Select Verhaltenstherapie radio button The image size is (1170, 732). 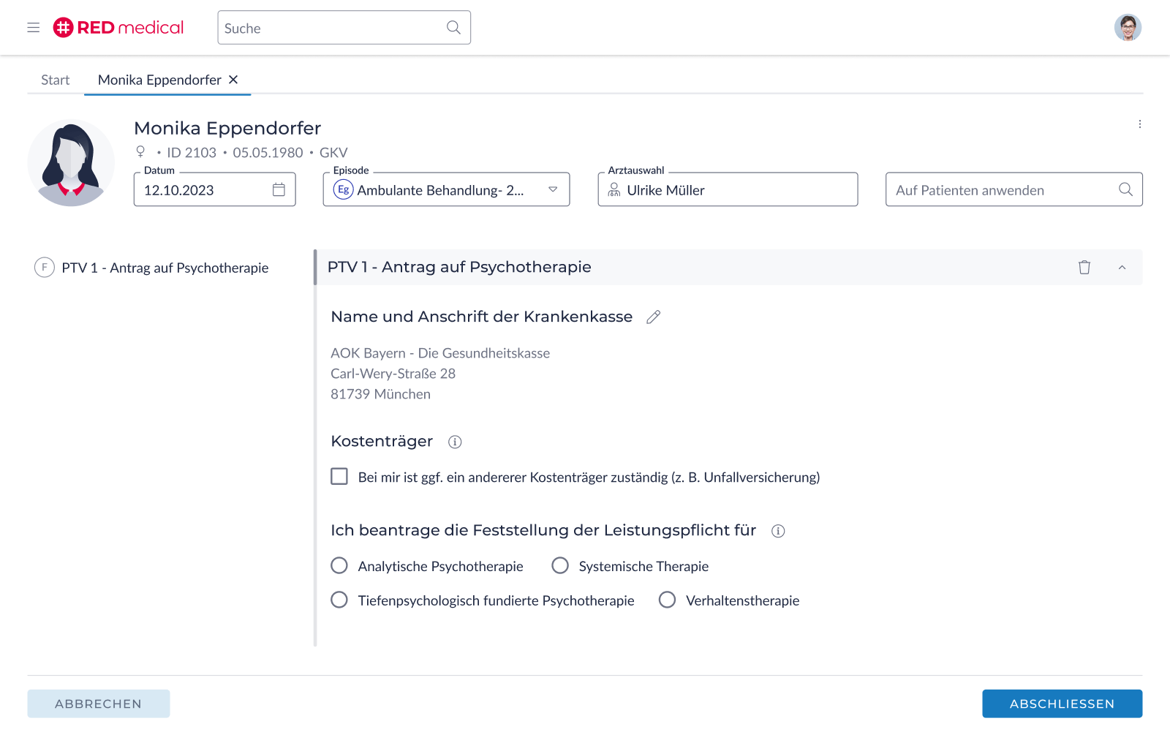tap(667, 600)
